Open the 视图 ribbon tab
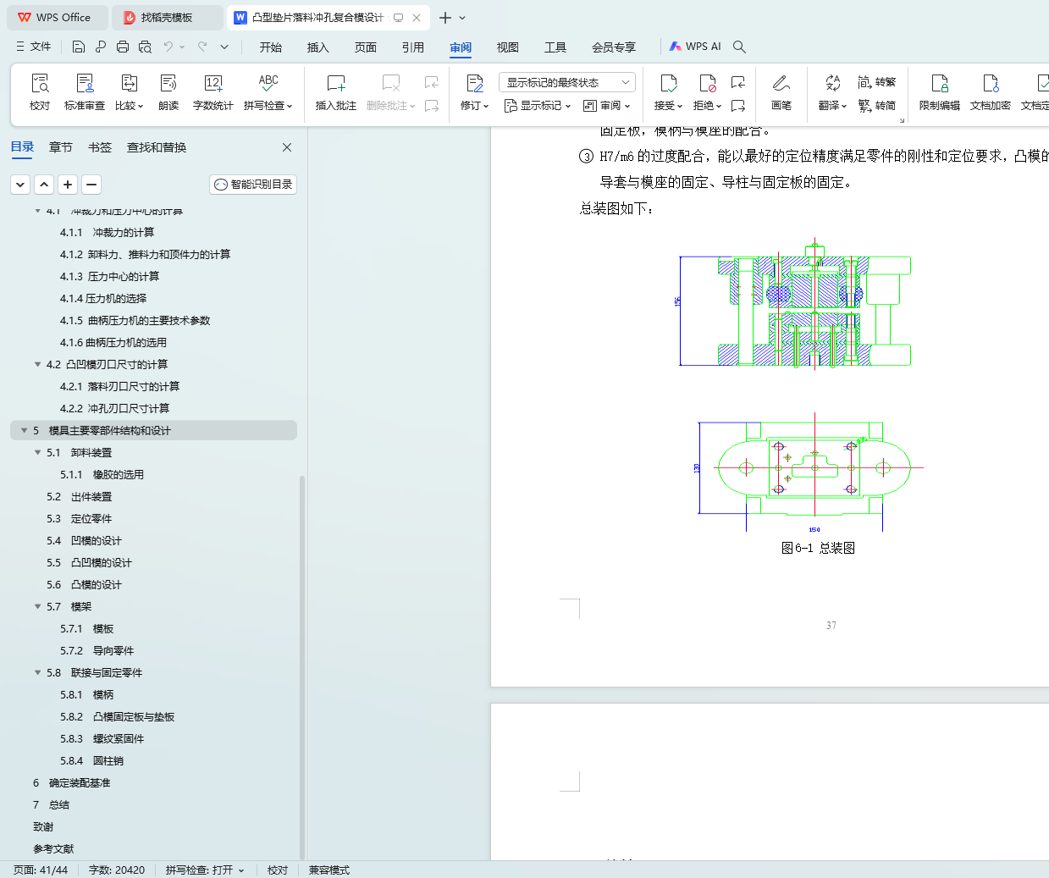This screenshot has width=1049, height=878. pos(508,47)
